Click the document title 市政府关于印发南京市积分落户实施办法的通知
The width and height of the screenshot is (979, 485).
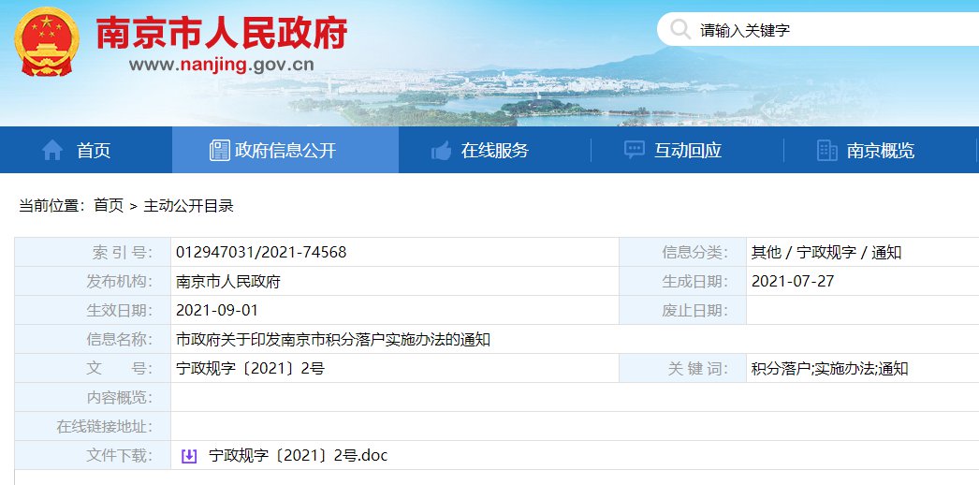pyautogui.click(x=332, y=339)
